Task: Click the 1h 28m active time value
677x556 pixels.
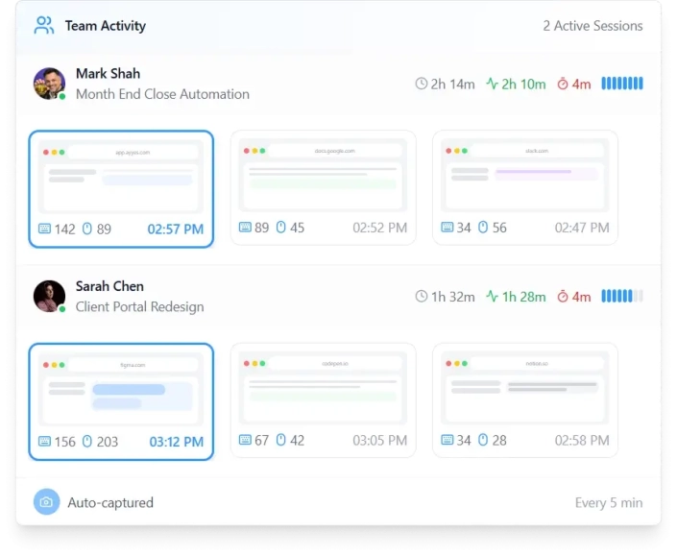Action: pyautogui.click(x=523, y=297)
